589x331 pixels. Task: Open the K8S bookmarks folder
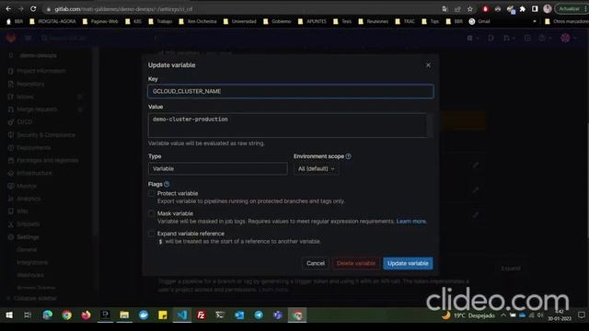click(x=133, y=21)
